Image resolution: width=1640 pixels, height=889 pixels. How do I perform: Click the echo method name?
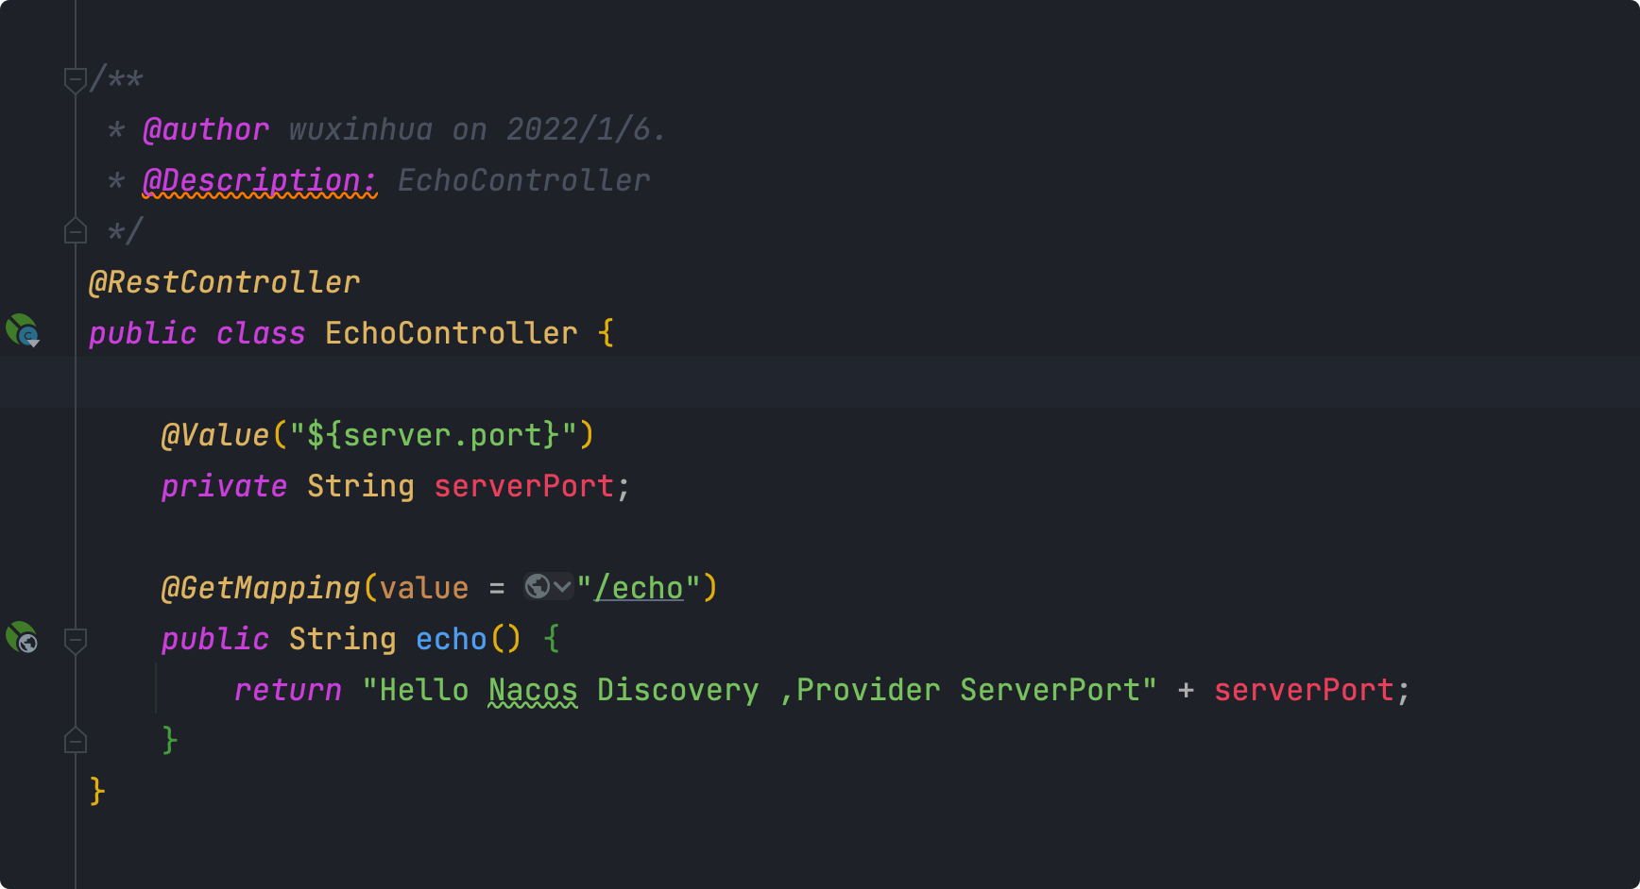pos(452,639)
